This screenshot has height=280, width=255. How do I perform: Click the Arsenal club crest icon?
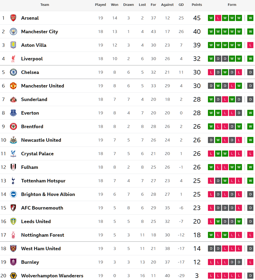13,18
